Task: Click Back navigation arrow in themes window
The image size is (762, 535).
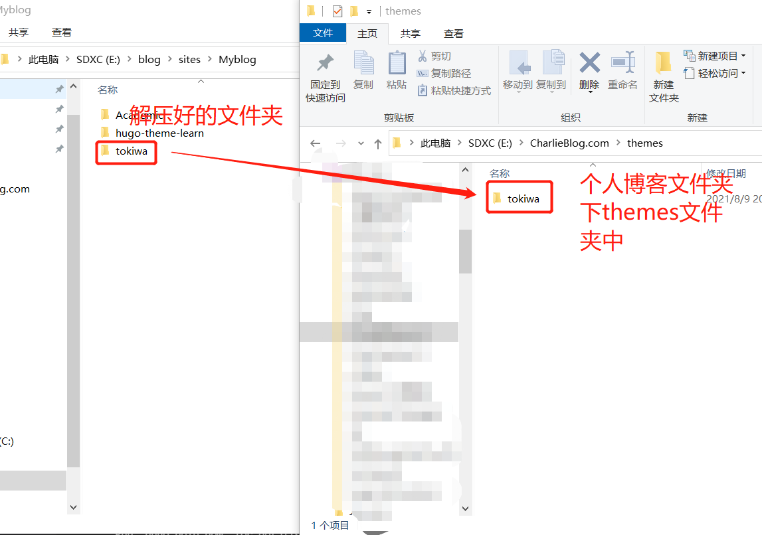Action: (316, 143)
